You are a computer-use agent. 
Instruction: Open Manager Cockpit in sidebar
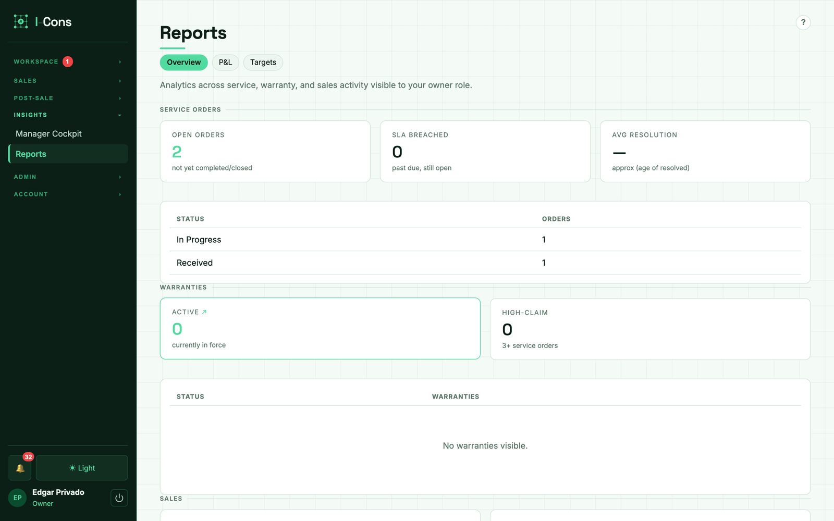tap(68, 134)
